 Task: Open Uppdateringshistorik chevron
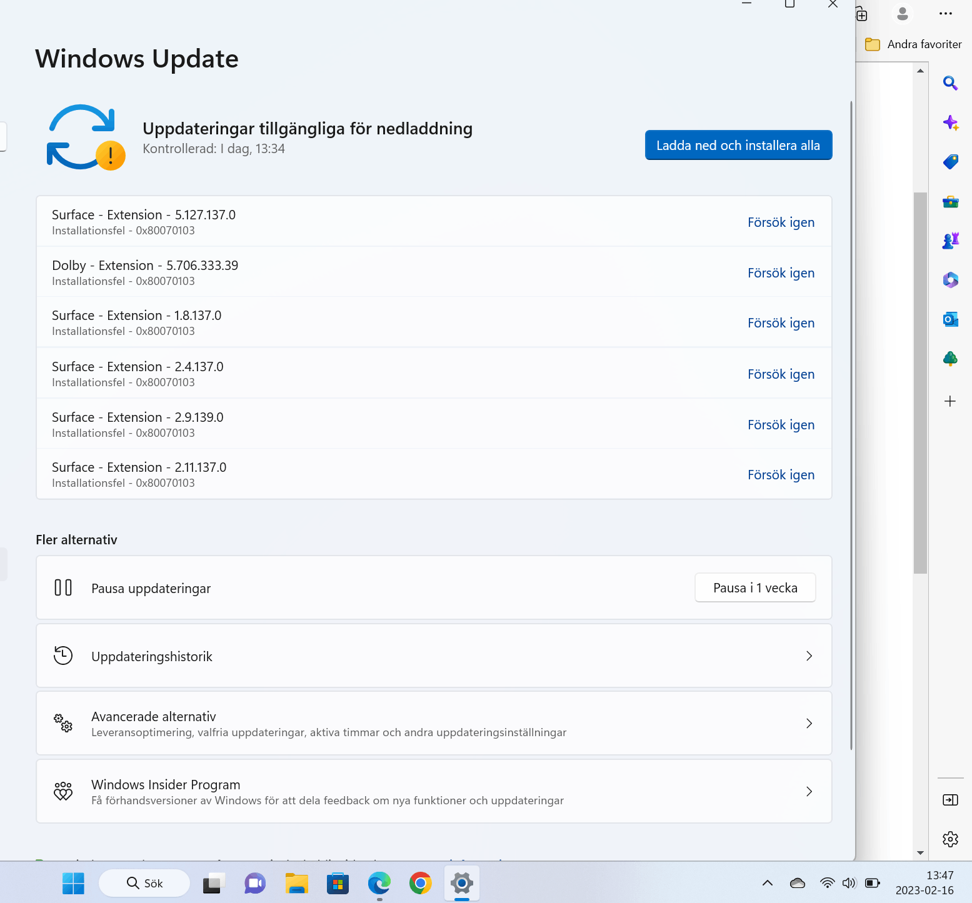coord(809,656)
